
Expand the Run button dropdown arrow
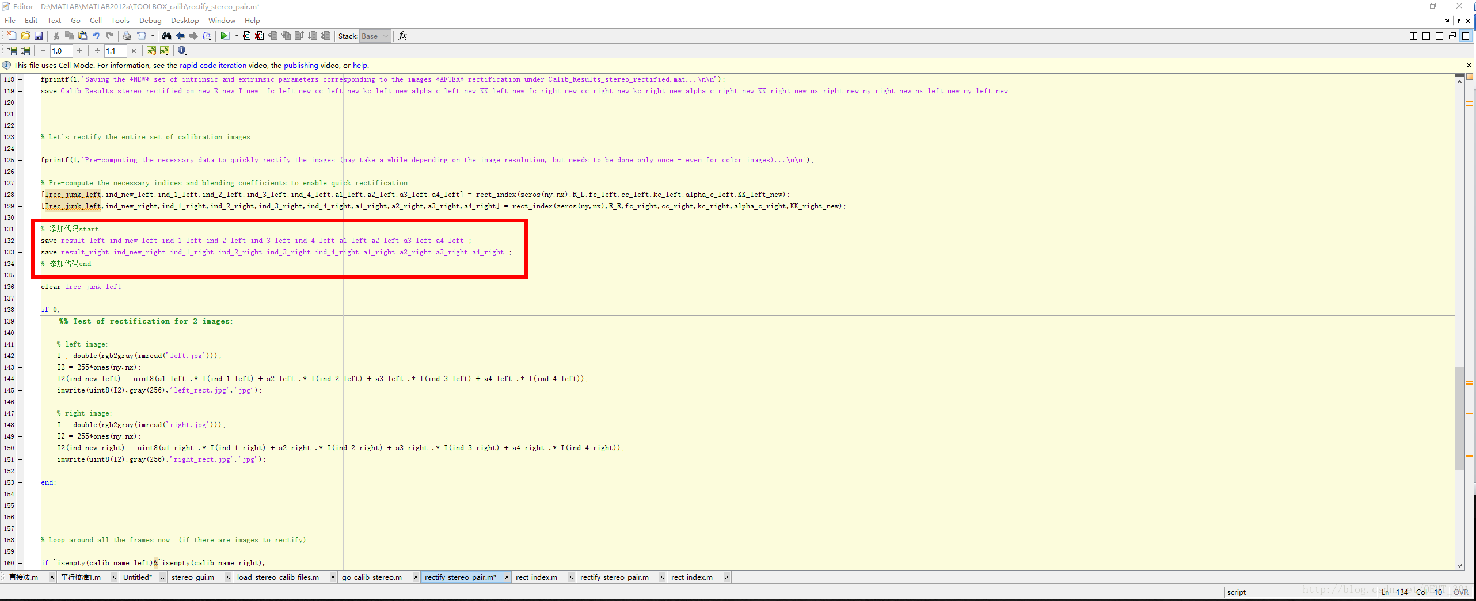coord(237,36)
